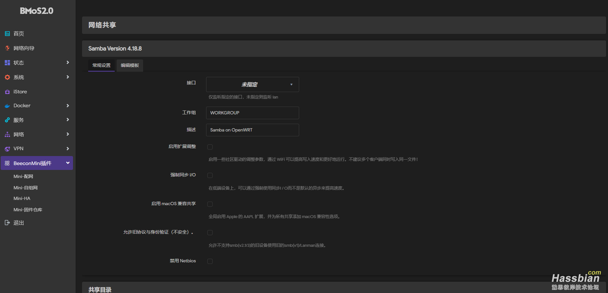Expand the 网络 menu chevron

[x=68, y=134]
